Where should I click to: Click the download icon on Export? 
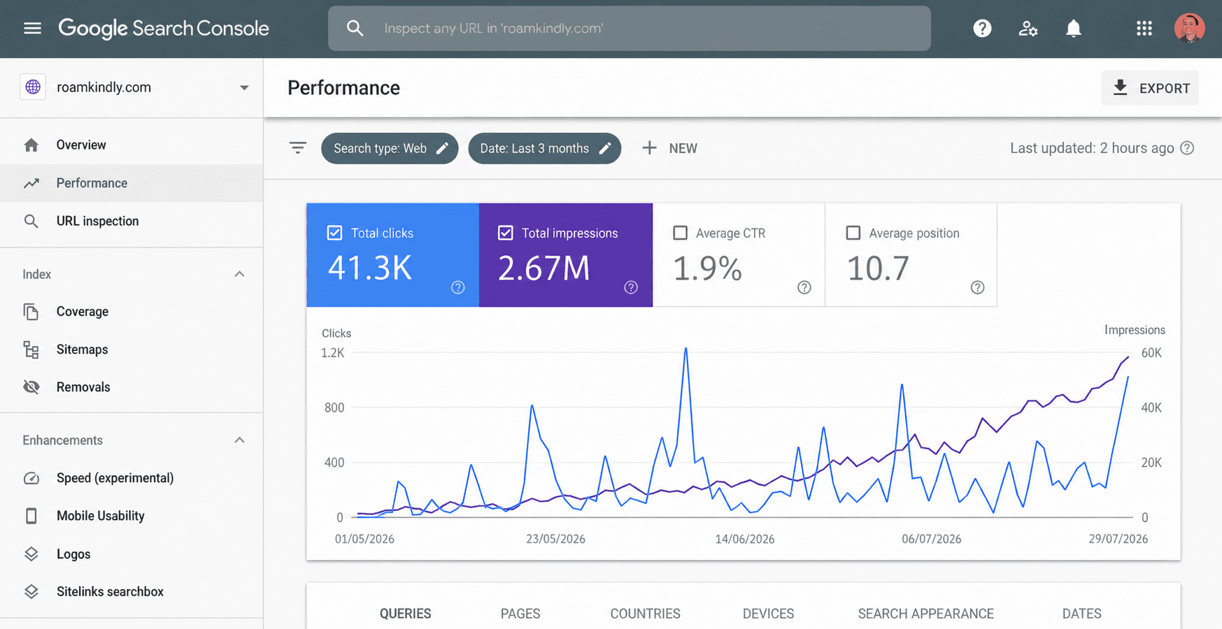click(1120, 88)
